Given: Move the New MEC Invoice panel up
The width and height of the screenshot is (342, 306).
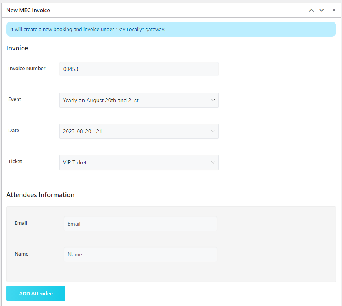Looking at the screenshot, I should point(311,10).
